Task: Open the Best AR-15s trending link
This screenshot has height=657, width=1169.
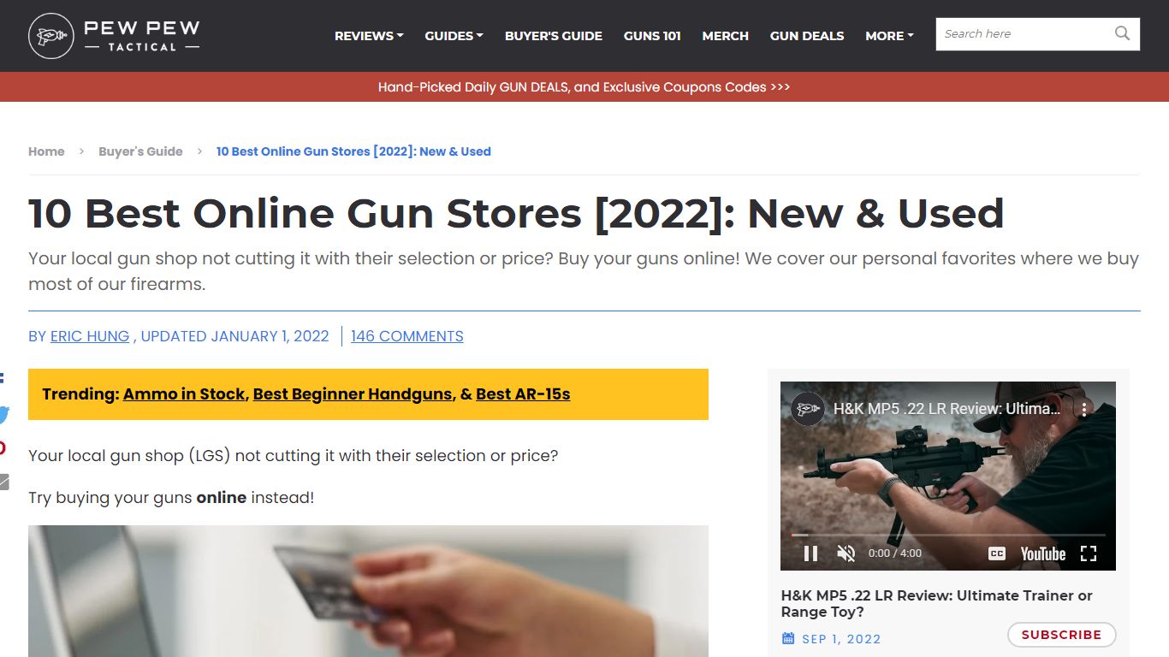Action: [523, 394]
